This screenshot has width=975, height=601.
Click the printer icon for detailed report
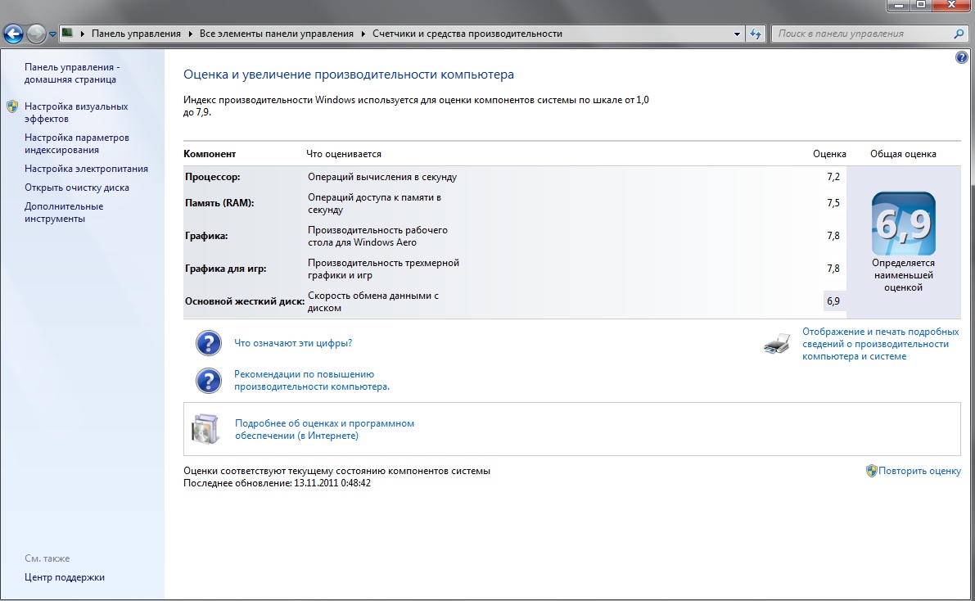pyautogui.click(x=777, y=344)
